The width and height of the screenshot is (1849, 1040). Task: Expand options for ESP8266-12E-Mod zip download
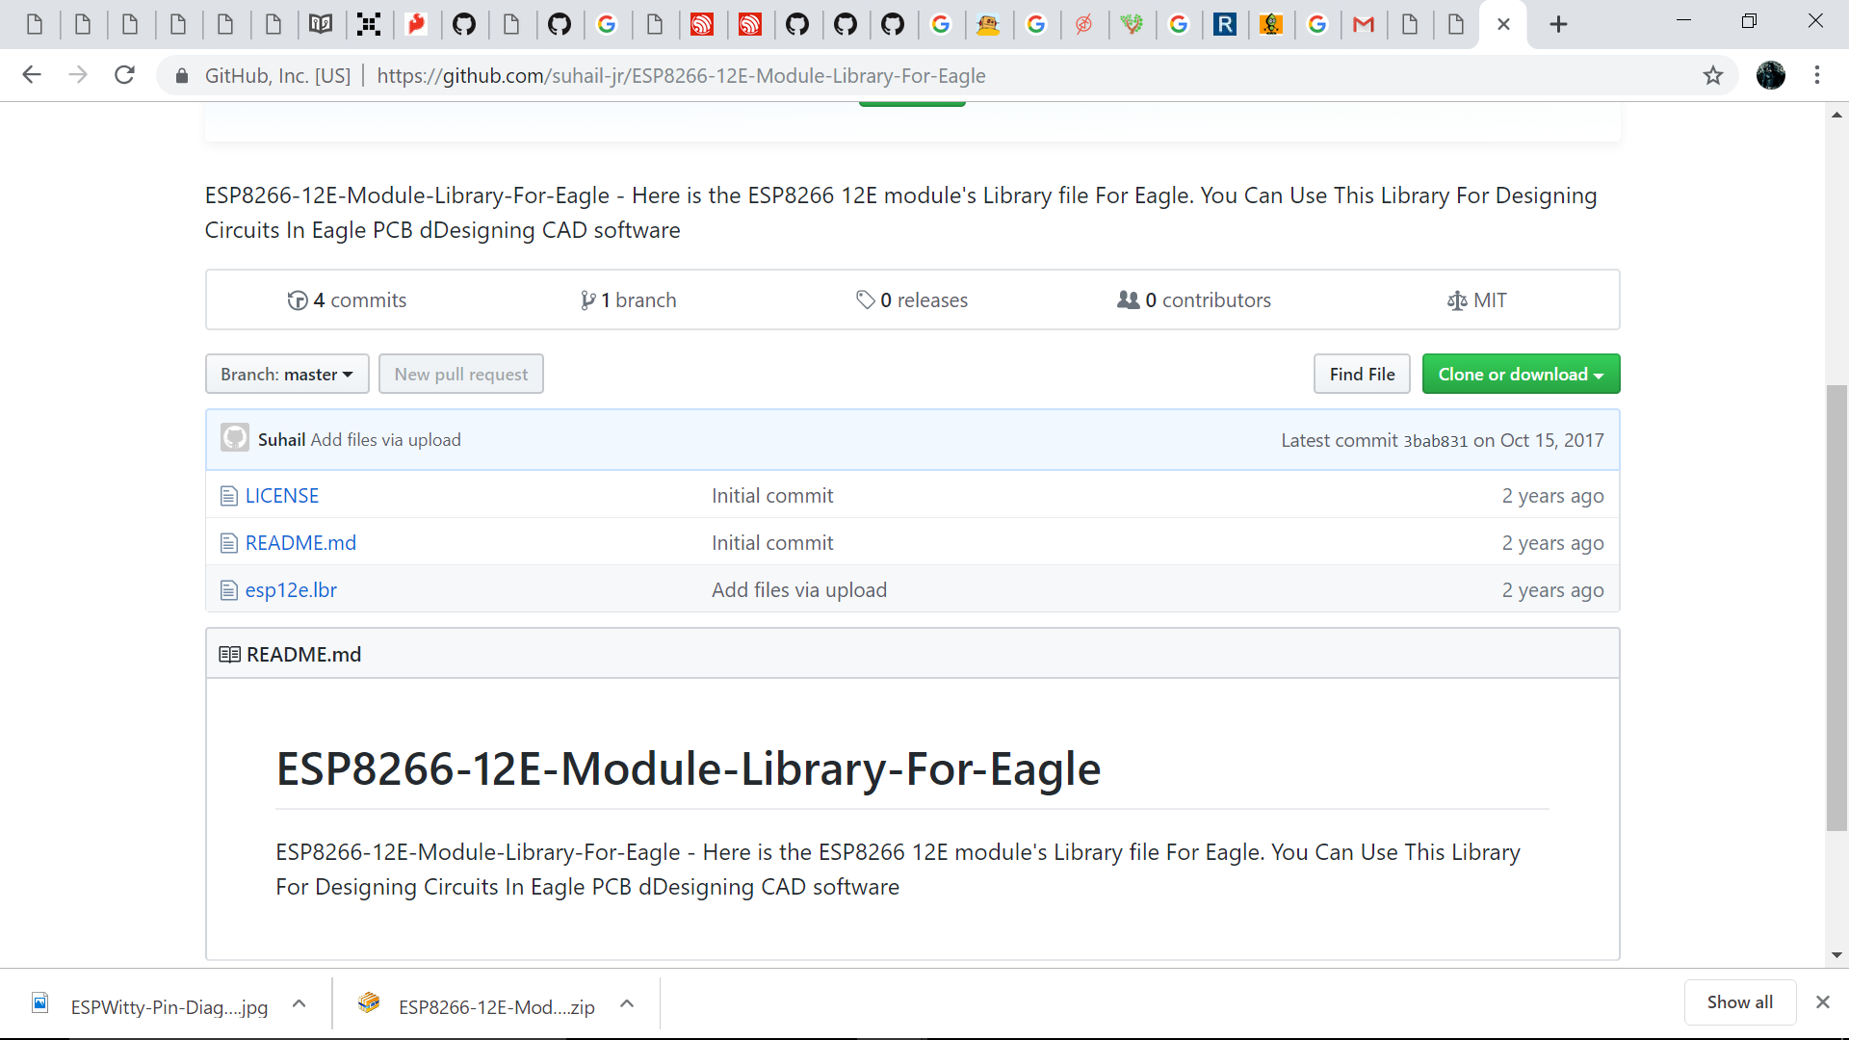627,1004
